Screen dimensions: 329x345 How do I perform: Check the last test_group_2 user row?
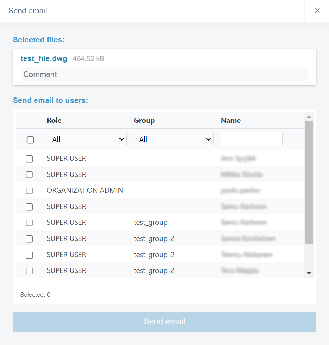29,271
